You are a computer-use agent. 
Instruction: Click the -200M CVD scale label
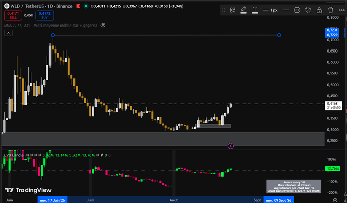333,193
